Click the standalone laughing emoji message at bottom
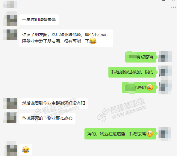The width and height of the screenshot is (177, 156). (26, 150)
